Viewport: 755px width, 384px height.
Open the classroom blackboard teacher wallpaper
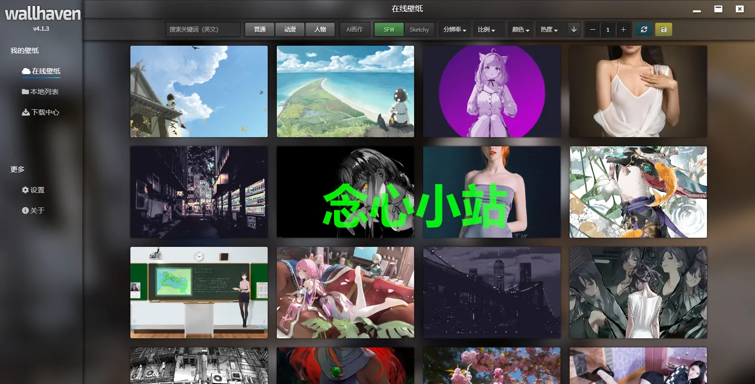(199, 293)
